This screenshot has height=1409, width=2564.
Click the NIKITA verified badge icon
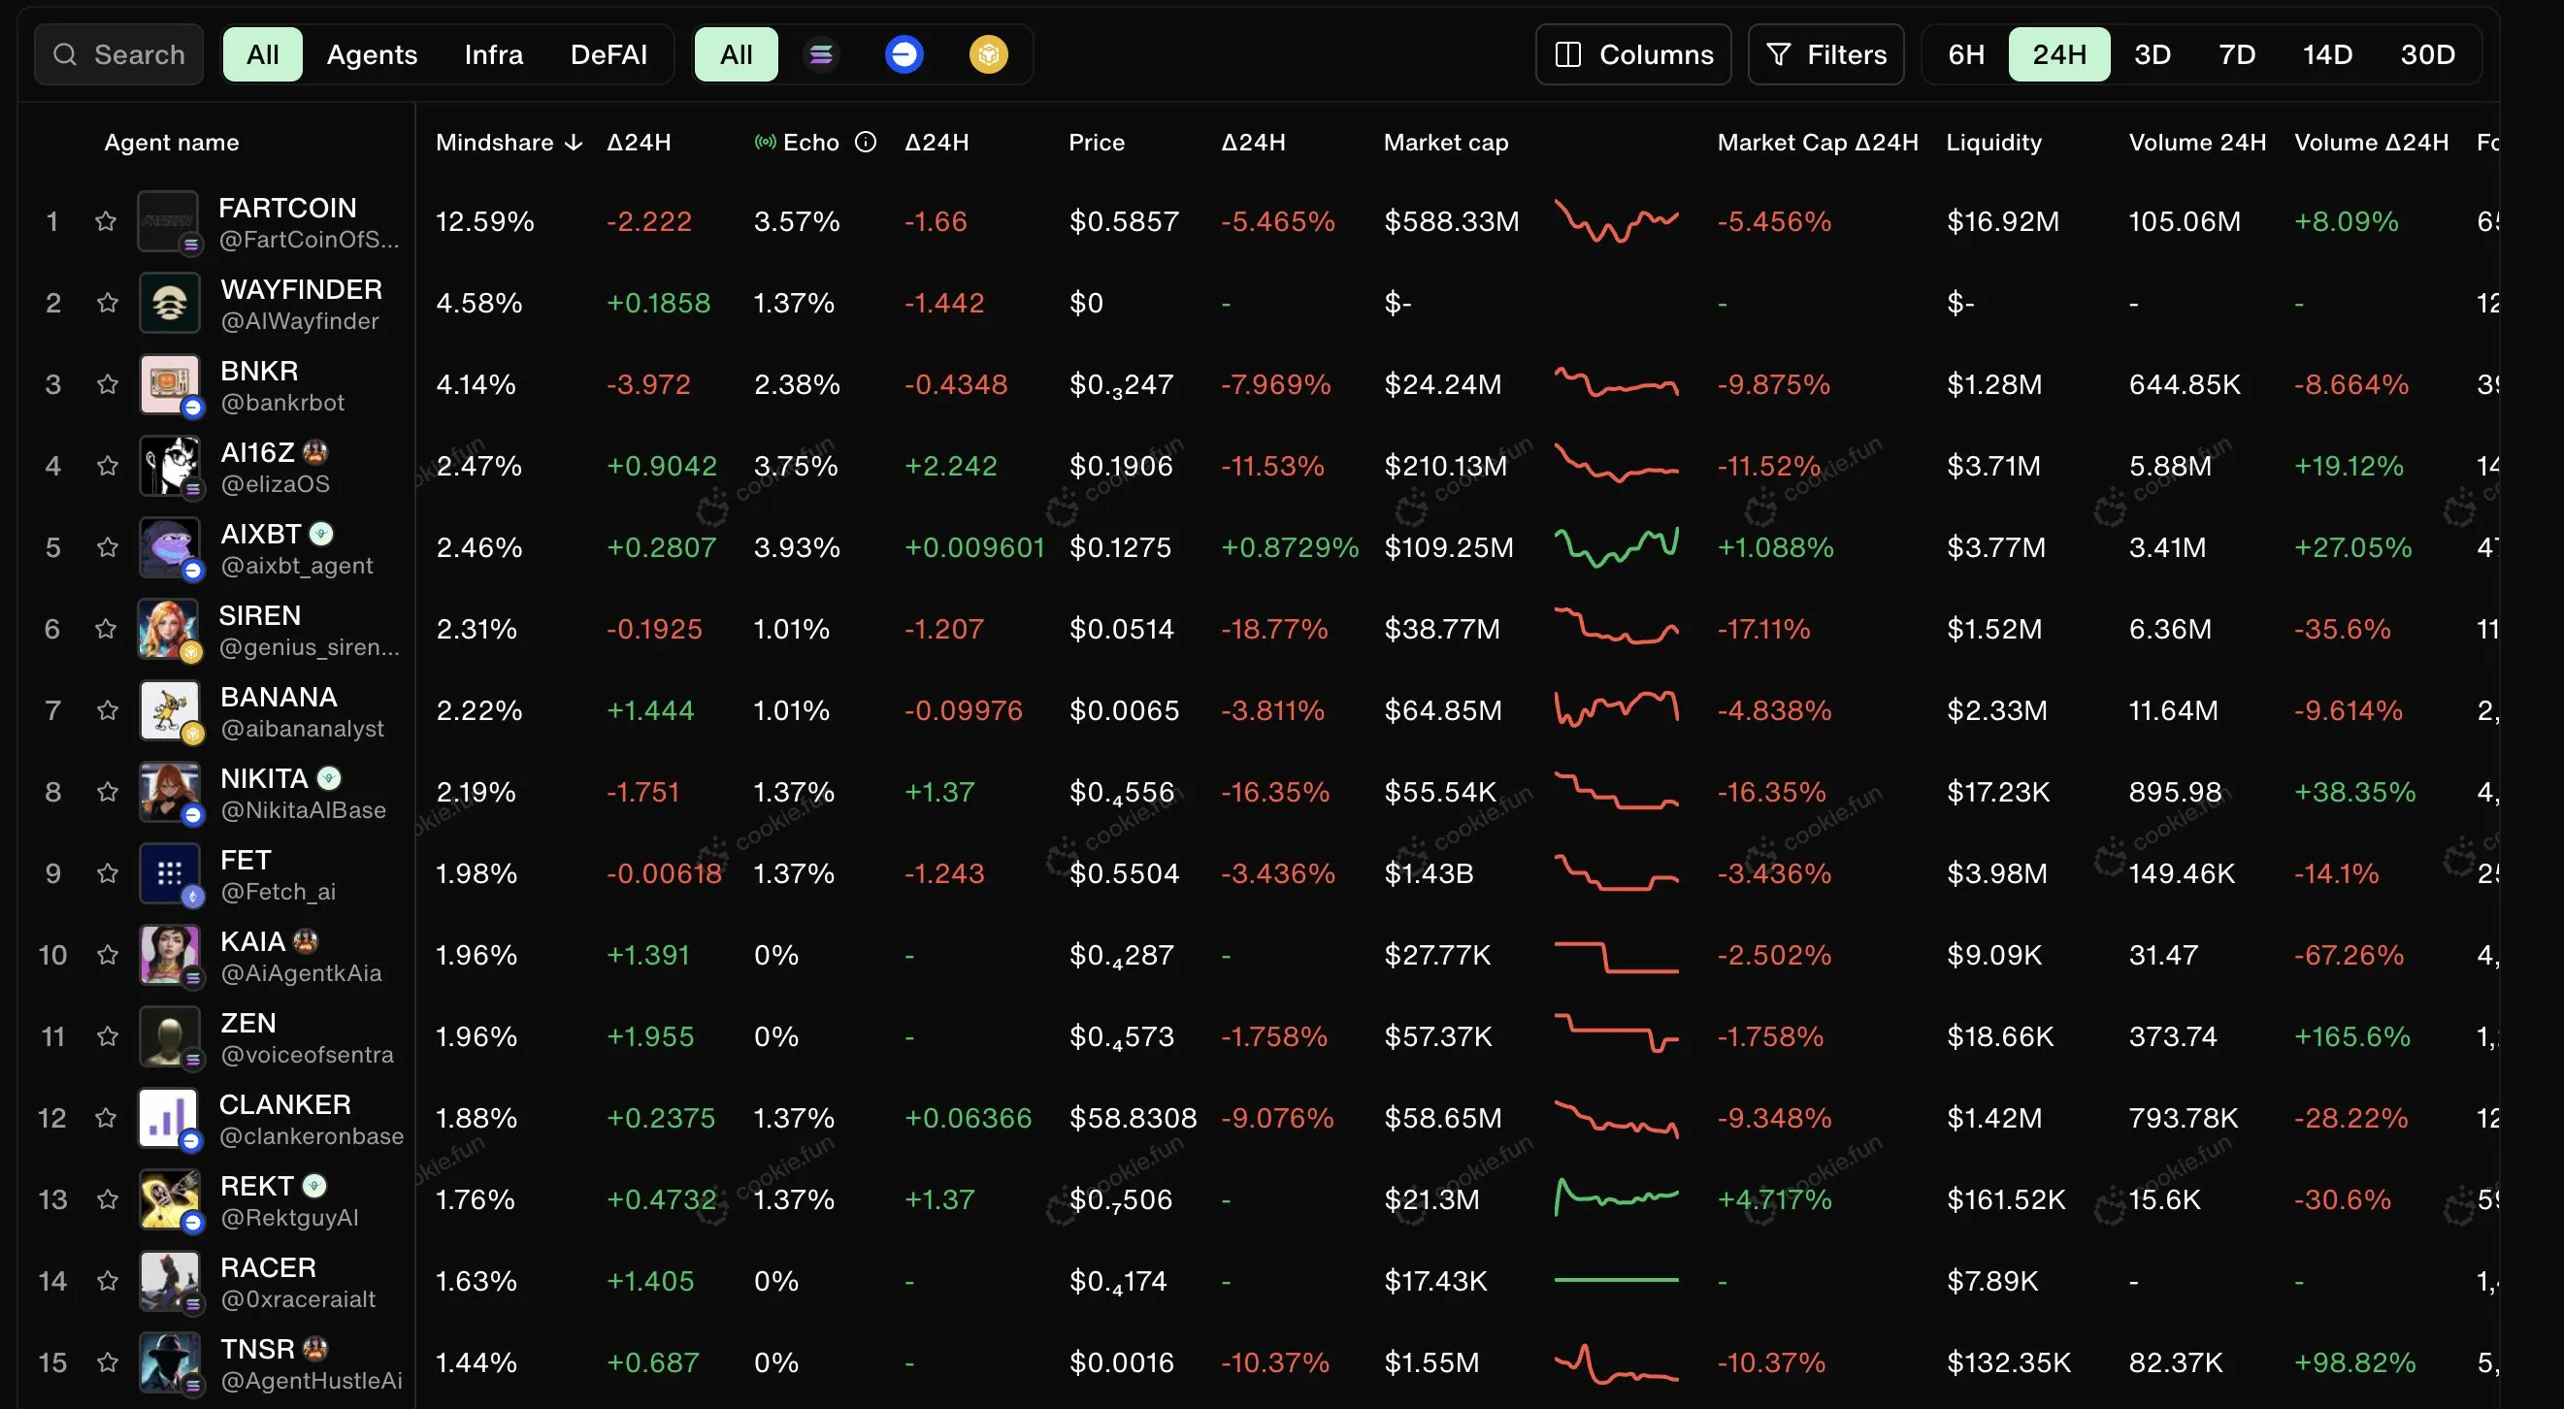328,778
